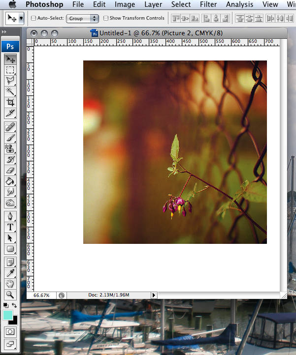
Task: Open the Auto-Select Group dropdown
Action: point(82,19)
